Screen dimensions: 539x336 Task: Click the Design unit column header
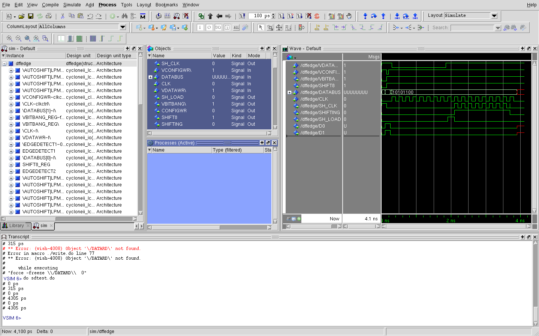pyautogui.click(x=79, y=56)
